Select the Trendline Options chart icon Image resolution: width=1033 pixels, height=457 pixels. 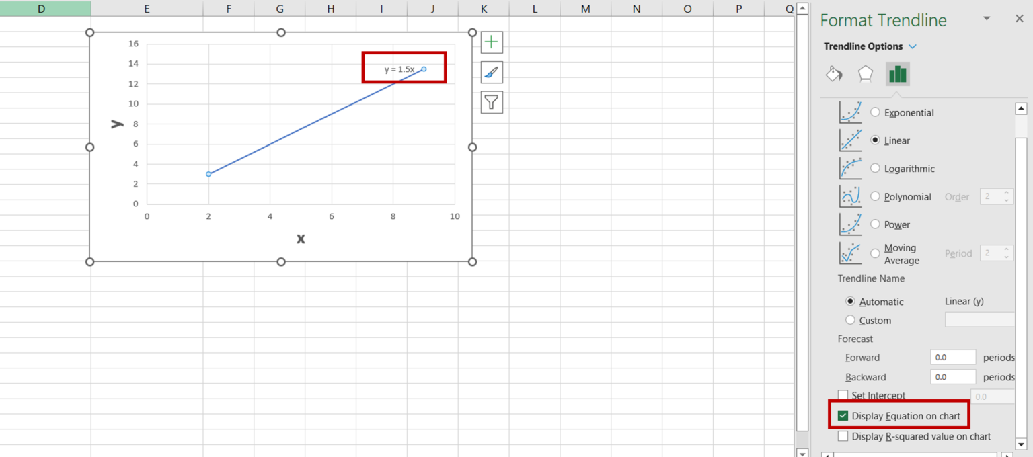(x=897, y=73)
